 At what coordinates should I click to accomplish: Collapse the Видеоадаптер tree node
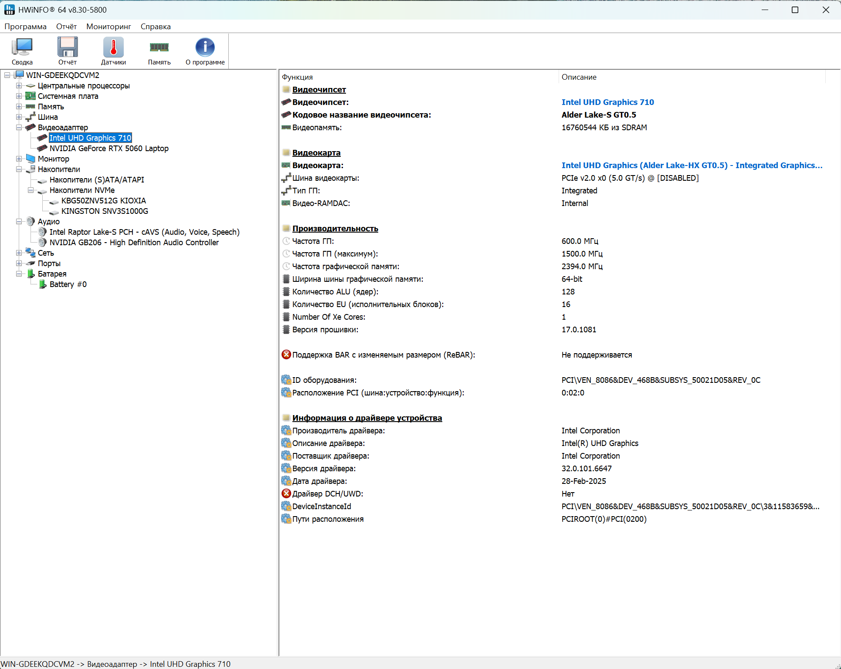[19, 128]
